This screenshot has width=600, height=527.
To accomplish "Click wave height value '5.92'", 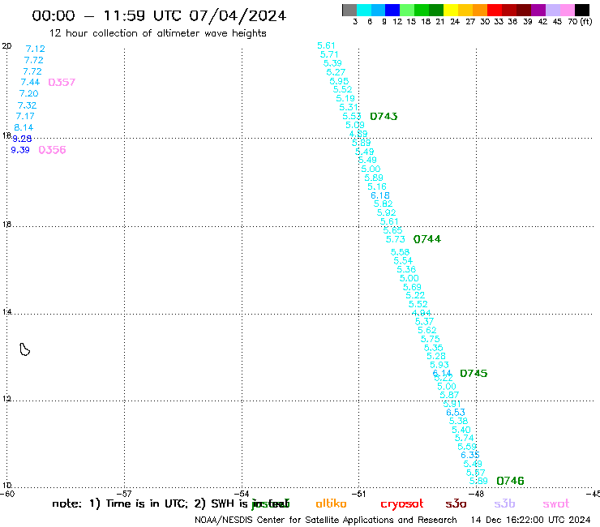I will click(x=386, y=212).
